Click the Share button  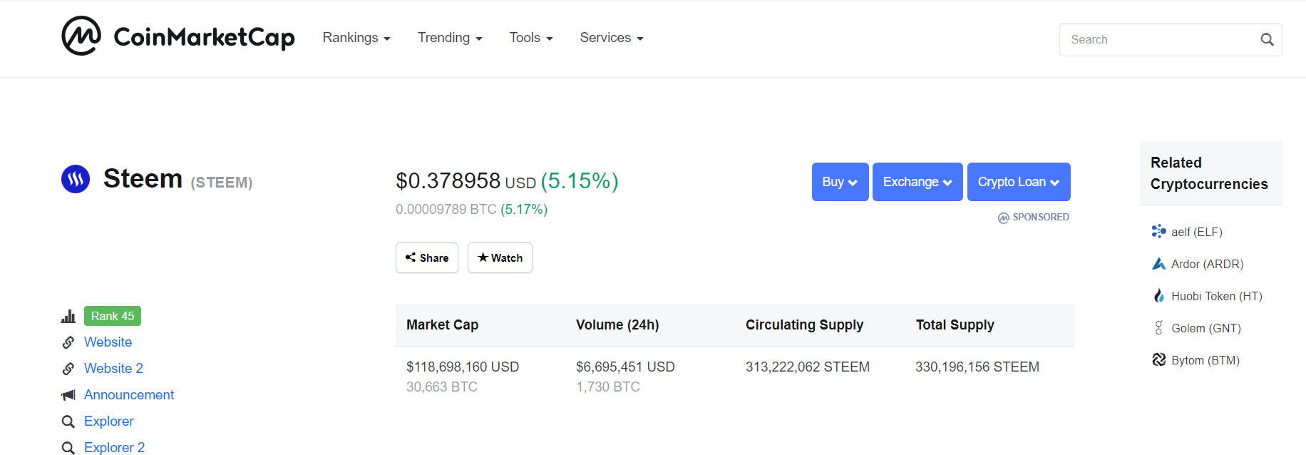427,257
